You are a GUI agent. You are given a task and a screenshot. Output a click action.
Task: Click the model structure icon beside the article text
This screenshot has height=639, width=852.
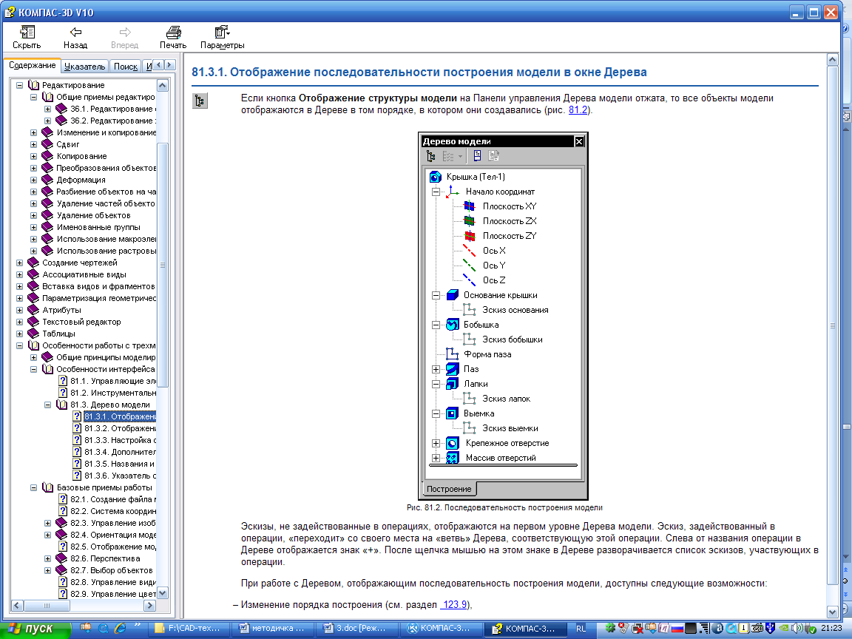[x=200, y=101]
